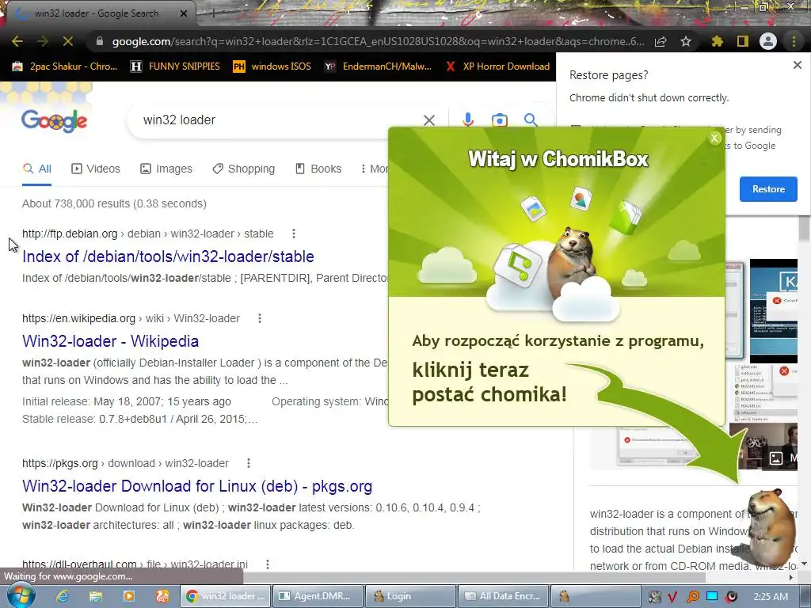Open the windows ISOS bookmark

pyautogui.click(x=272, y=66)
